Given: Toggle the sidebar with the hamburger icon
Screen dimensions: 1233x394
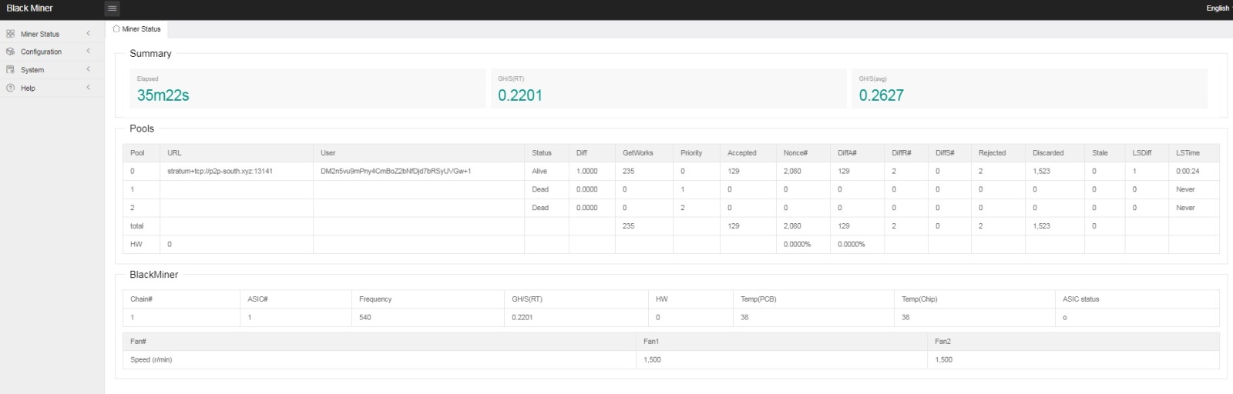Looking at the screenshot, I should tap(112, 8).
